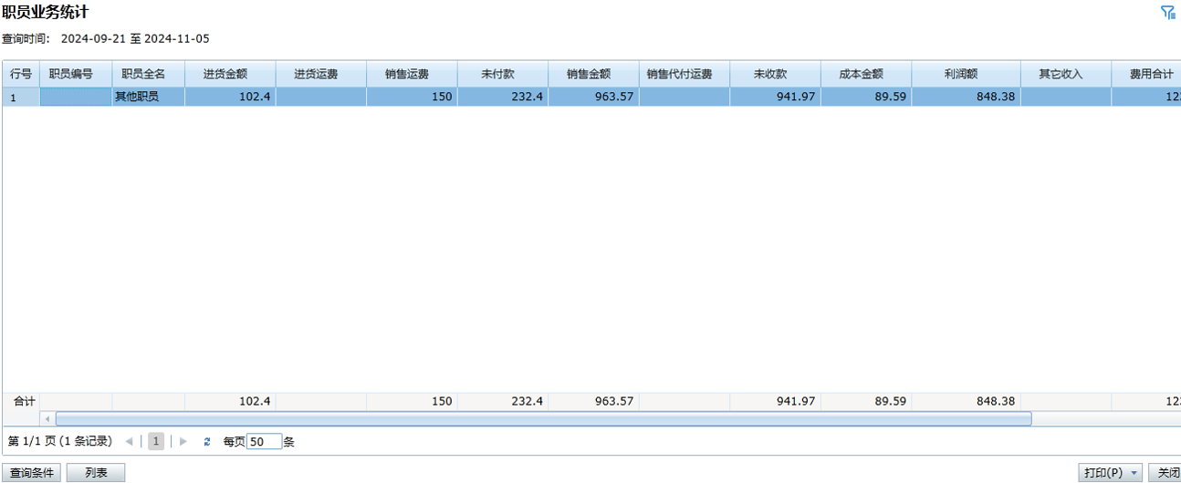Go to previous page arrow
This screenshot has width=1181, height=483.
tap(129, 442)
